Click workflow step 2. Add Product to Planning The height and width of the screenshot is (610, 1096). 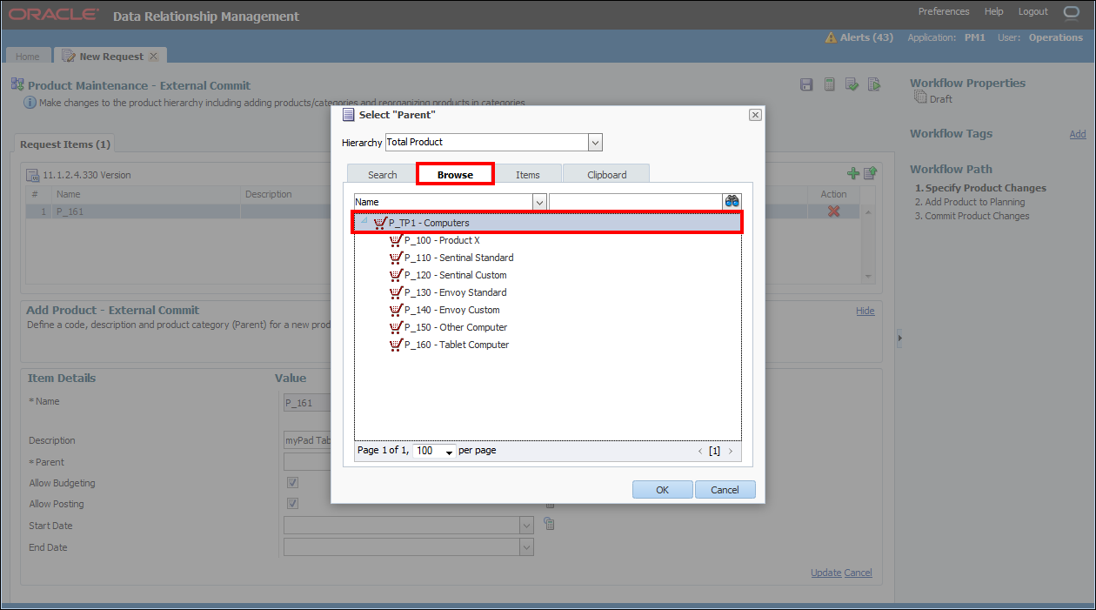(x=969, y=202)
